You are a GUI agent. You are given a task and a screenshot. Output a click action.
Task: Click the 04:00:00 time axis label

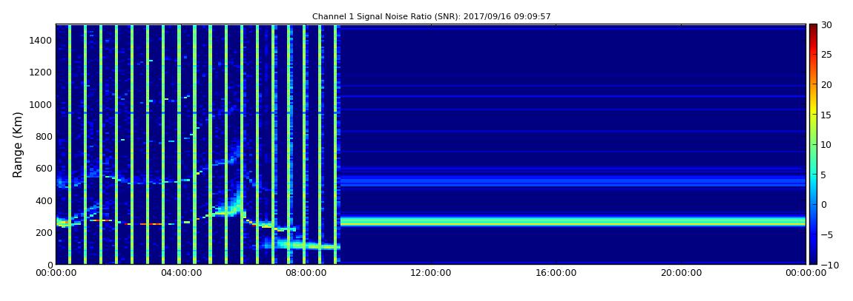[180, 274]
